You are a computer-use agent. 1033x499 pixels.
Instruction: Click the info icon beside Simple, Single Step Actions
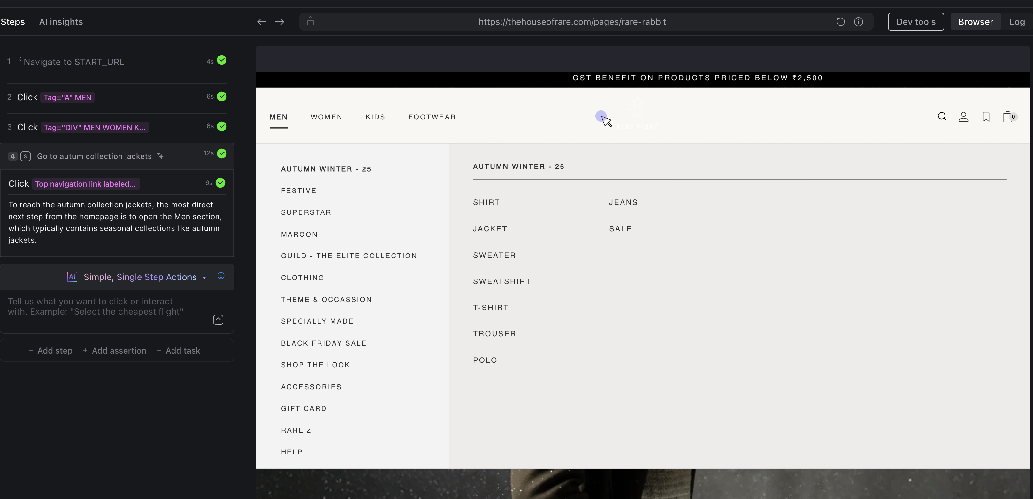pos(220,276)
